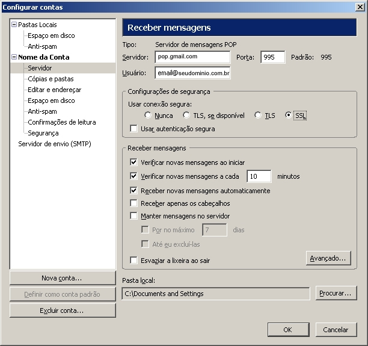Collapse the Pastas Locais tree node
This screenshot has height=346, width=368.
(x=14, y=25)
